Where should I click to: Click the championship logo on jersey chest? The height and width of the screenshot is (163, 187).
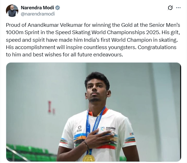(x=108, y=129)
